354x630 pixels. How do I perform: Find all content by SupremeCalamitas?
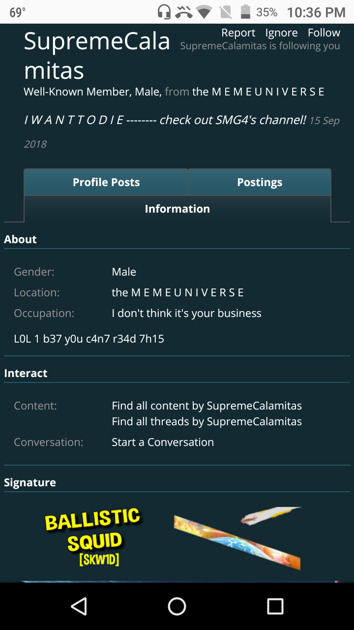click(206, 406)
